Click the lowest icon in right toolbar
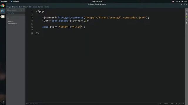 (x=187, y=23)
